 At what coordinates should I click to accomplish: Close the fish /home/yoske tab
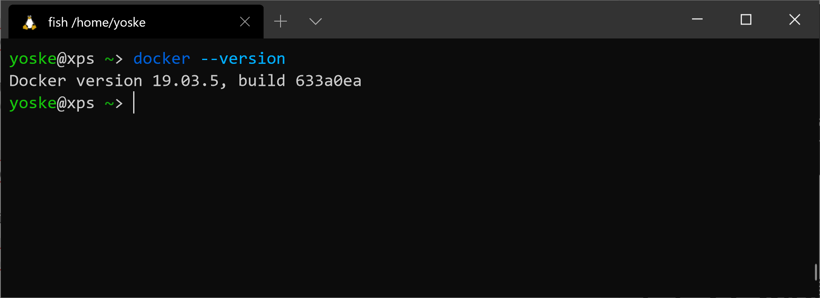tap(245, 22)
